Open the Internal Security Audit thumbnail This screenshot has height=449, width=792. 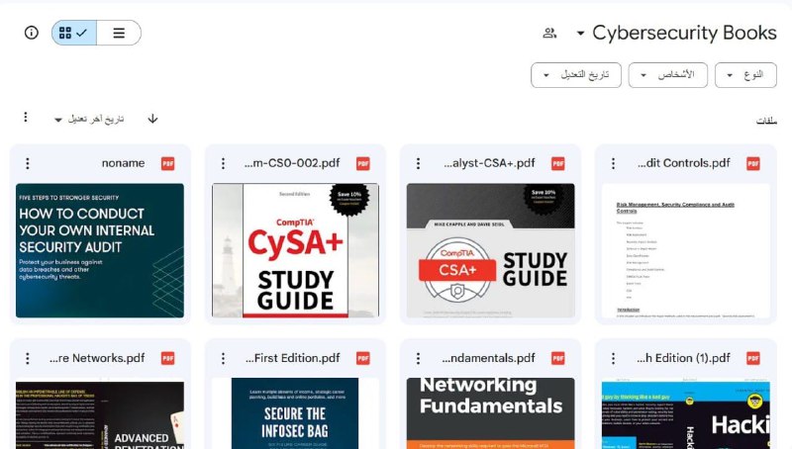(100, 250)
